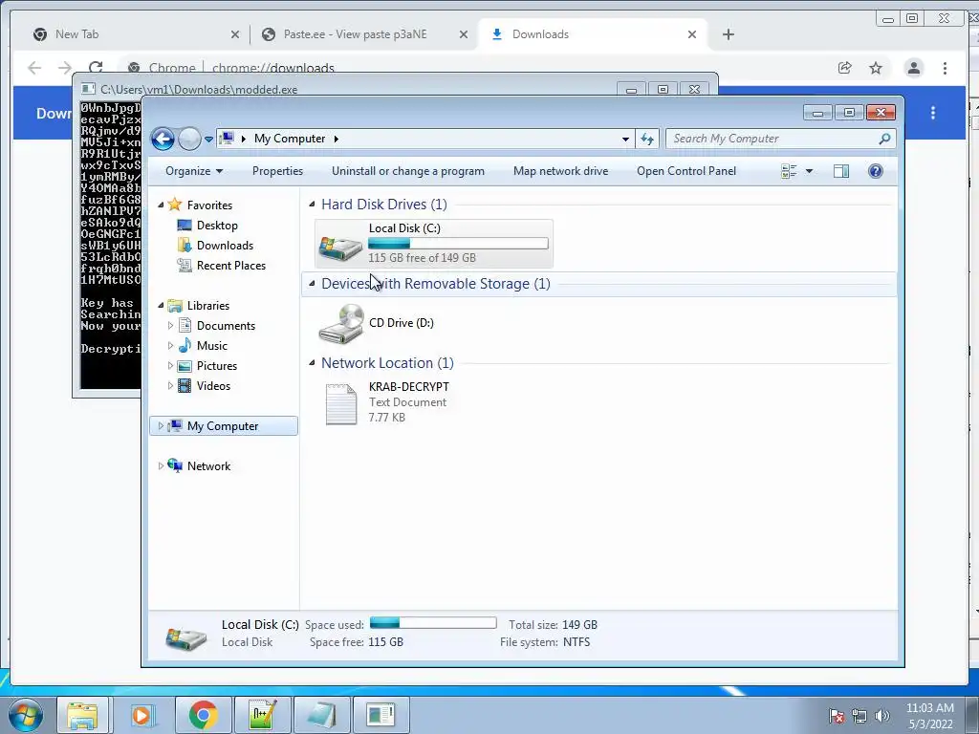The height and width of the screenshot is (734, 979).
Task: Open recent locations dropdown beside nav arrows
Action: click(208, 140)
